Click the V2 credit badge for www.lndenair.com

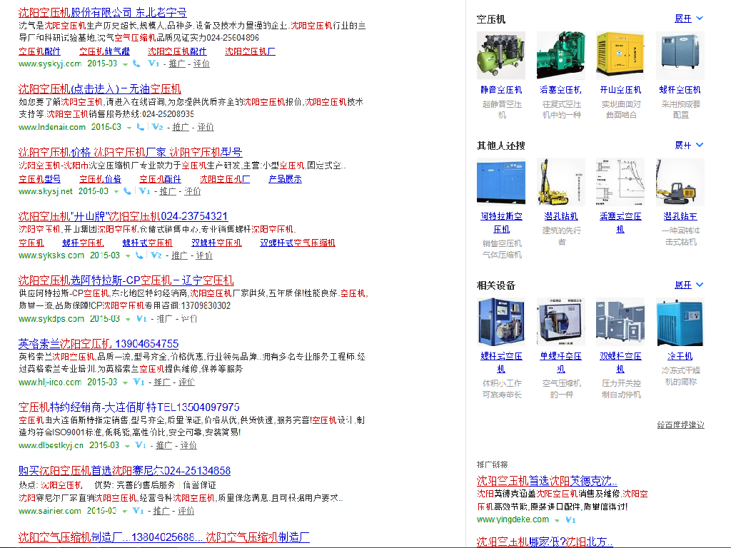click(x=157, y=127)
